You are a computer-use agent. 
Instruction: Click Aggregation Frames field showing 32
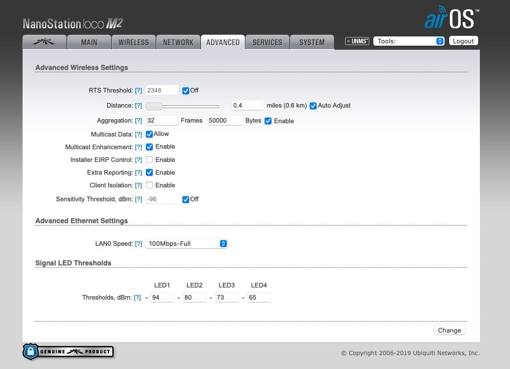[x=162, y=120]
